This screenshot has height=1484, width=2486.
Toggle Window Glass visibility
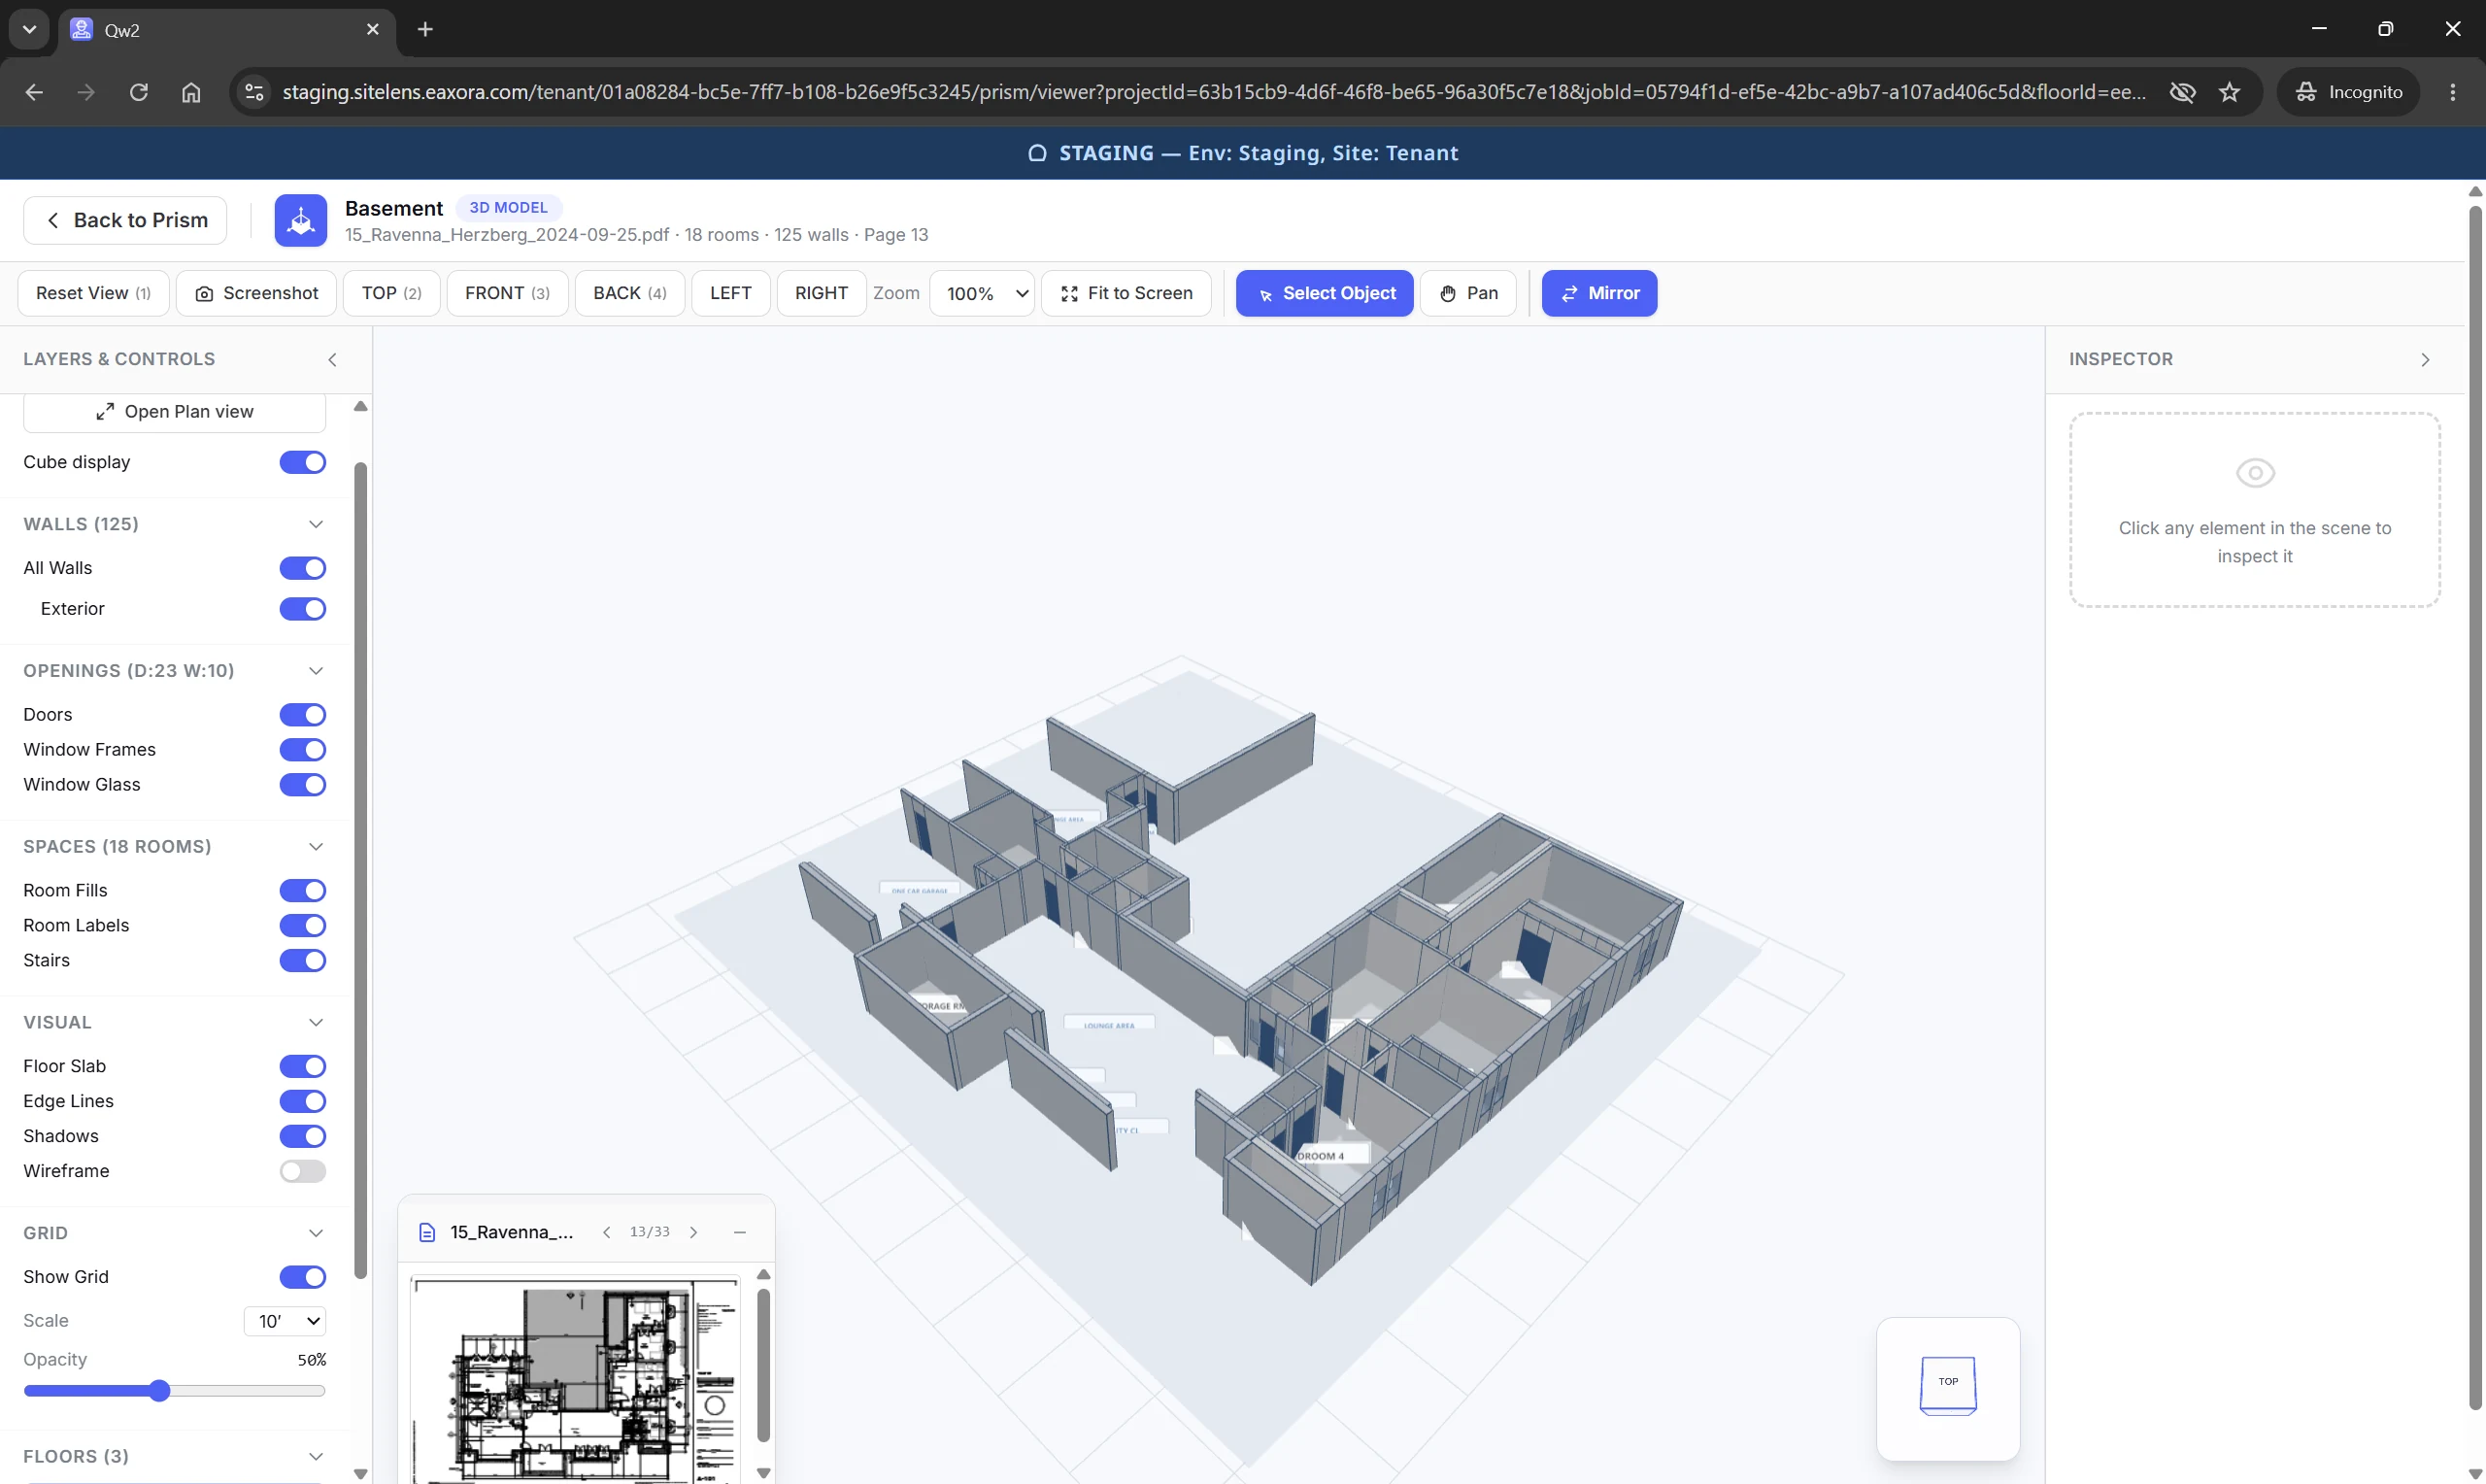pyautogui.click(x=303, y=785)
